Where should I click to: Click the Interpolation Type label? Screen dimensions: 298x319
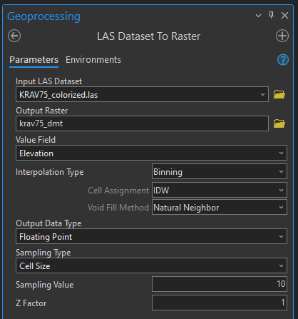[x=50, y=172]
